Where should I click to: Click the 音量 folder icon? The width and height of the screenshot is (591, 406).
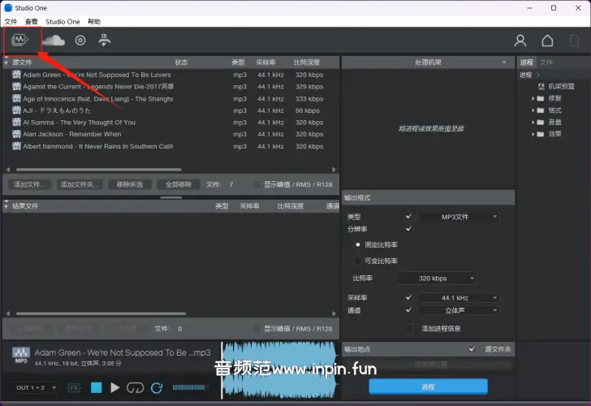(540, 122)
